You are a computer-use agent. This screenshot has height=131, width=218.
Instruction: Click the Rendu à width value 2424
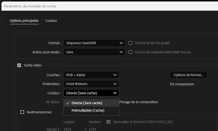[x=67, y=129]
